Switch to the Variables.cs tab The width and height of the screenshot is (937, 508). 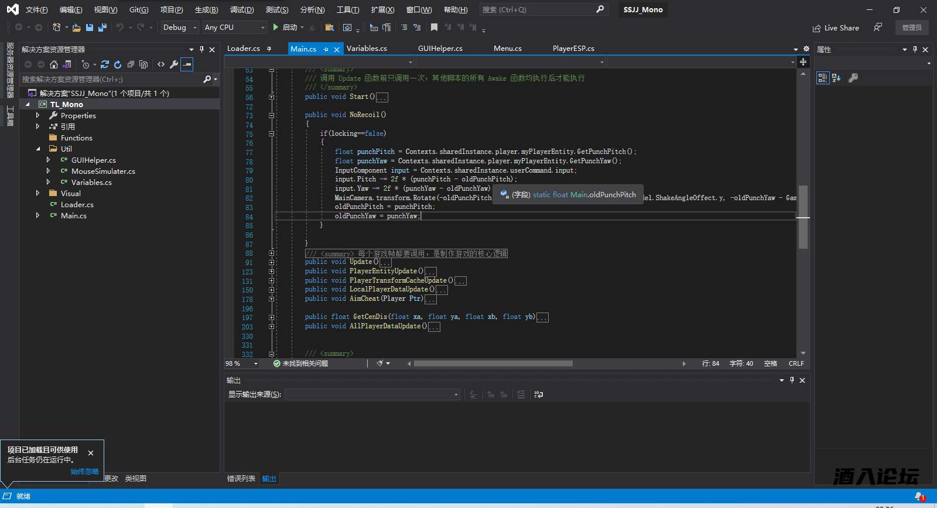click(x=367, y=49)
